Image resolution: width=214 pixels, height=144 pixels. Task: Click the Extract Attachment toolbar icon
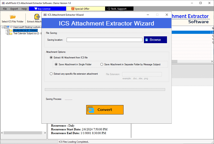(37, 17)
